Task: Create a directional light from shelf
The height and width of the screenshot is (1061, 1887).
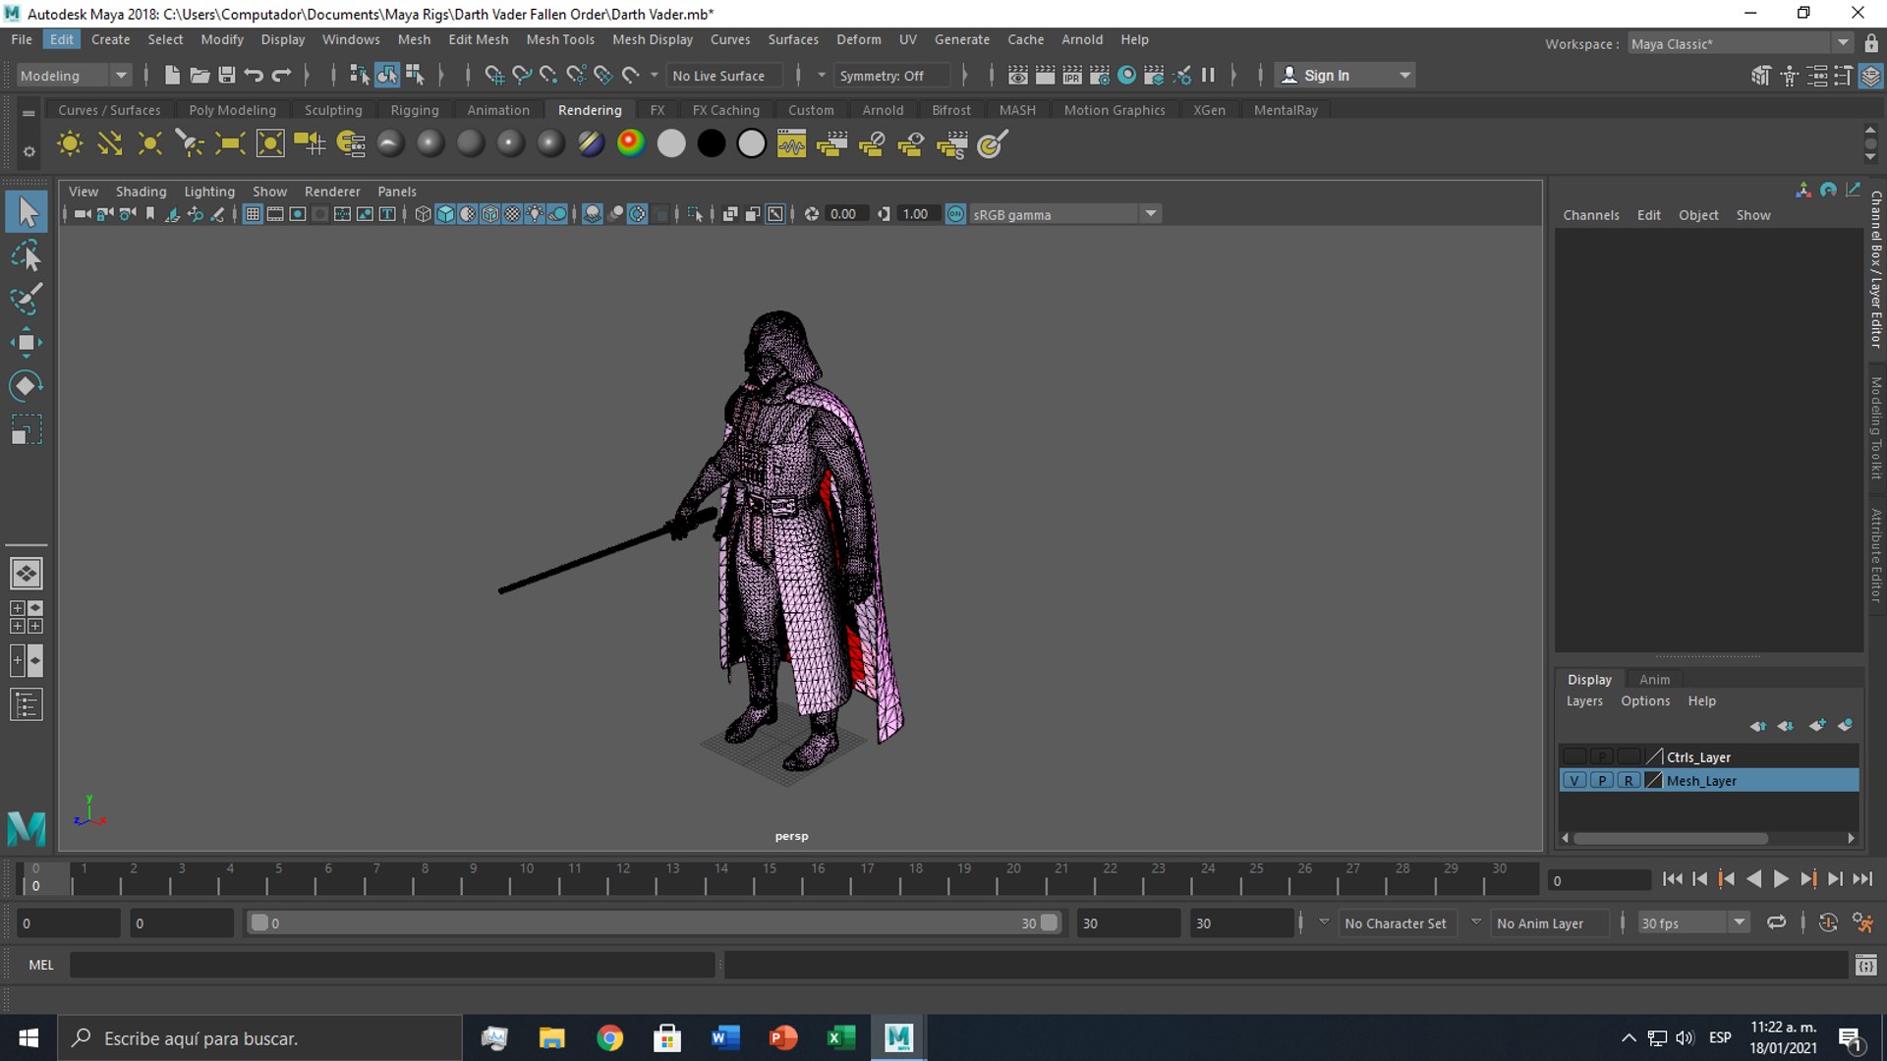Action: tap(110, 144)
